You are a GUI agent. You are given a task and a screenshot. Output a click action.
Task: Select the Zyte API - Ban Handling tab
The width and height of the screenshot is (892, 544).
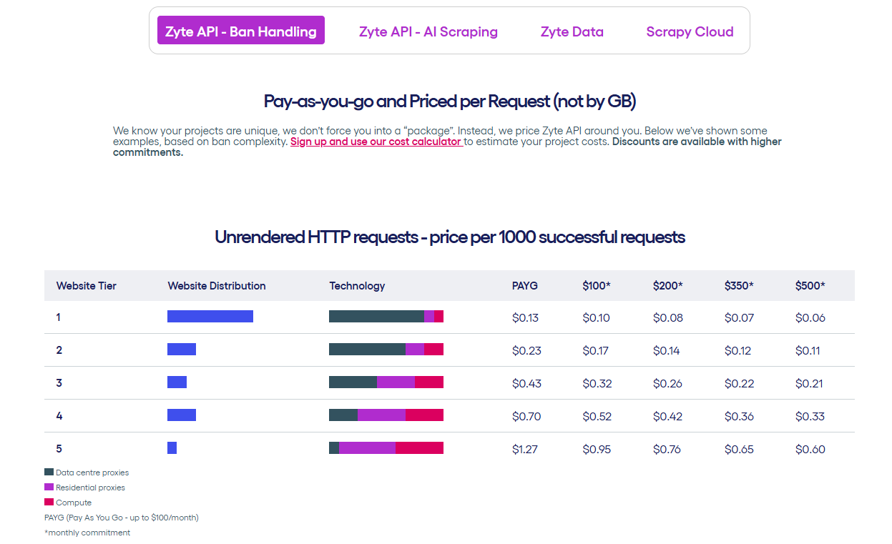pyautogui.click(x=240, y=31)
